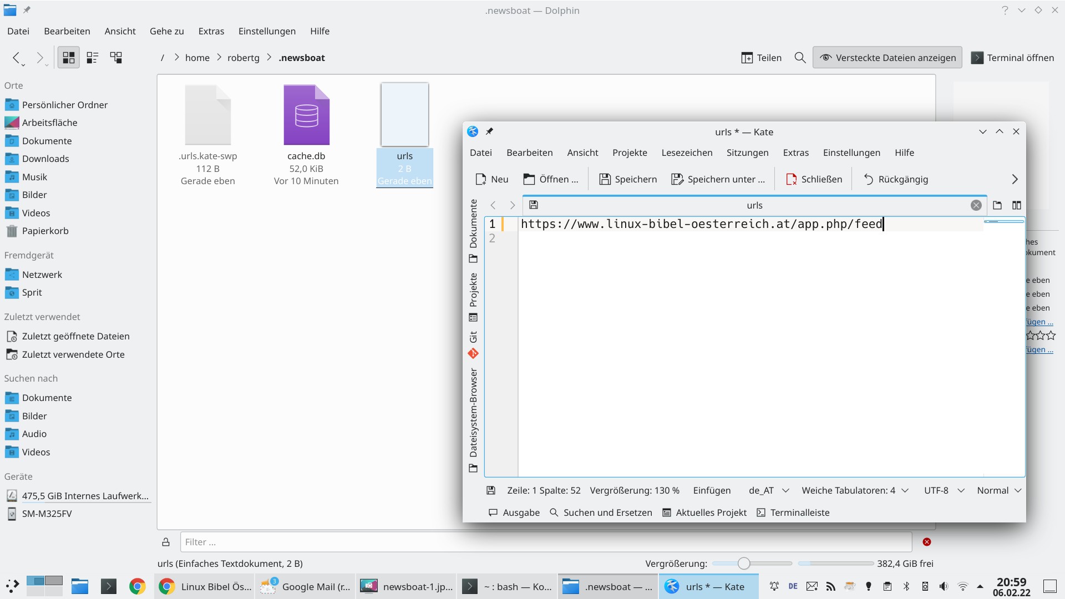This screenshot has height=599, width=1065.
Task: Click home in the breadcrumb path
Action: coord(197,58)
